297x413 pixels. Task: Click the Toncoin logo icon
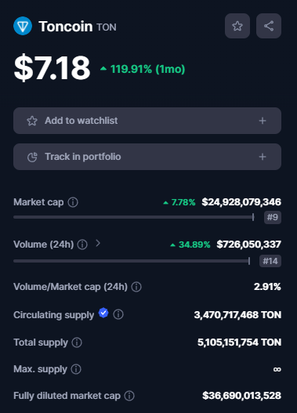click(23, 26)
